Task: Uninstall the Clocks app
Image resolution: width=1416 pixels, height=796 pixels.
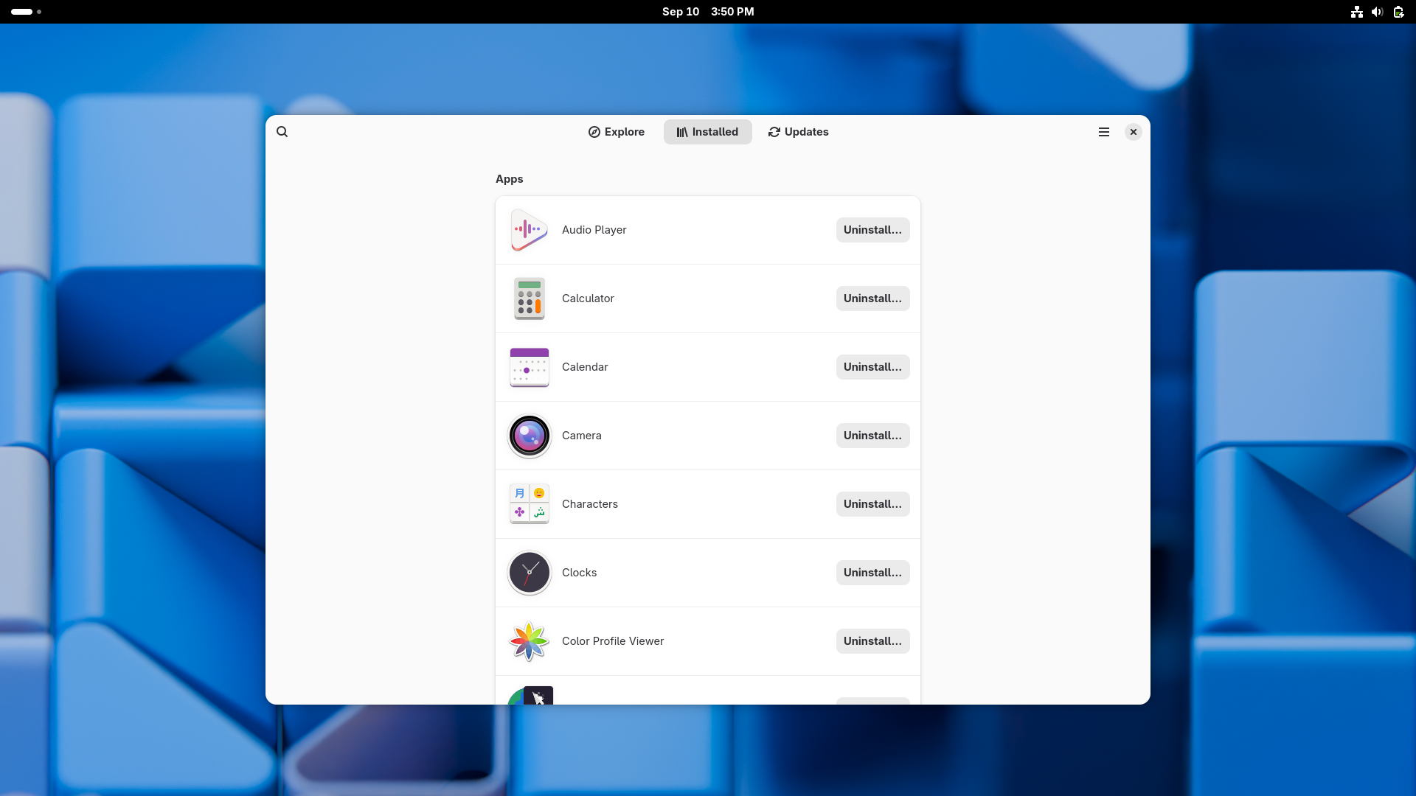Action: click(872, 573)
